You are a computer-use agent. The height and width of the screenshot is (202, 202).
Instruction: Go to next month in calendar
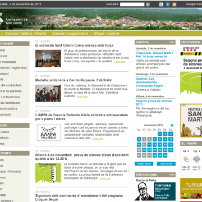click(x=172, y=125)
